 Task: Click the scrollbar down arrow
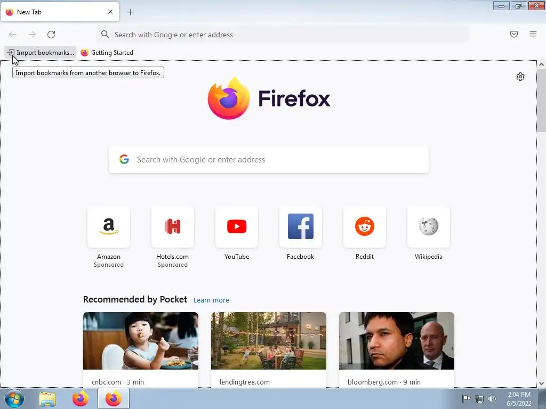coord(541,383)
